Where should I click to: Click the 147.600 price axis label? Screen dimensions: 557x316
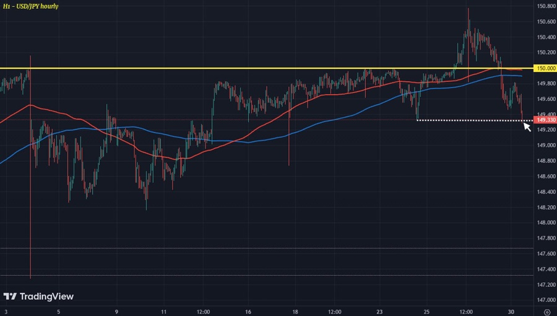(546, 253)
